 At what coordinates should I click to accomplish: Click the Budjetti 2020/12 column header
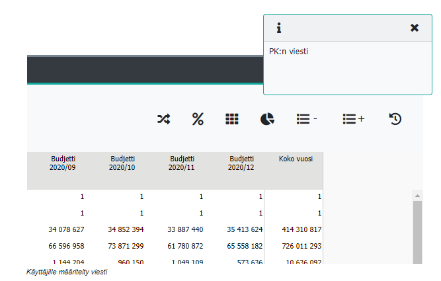pyautogui.click(x=241, y=163)
